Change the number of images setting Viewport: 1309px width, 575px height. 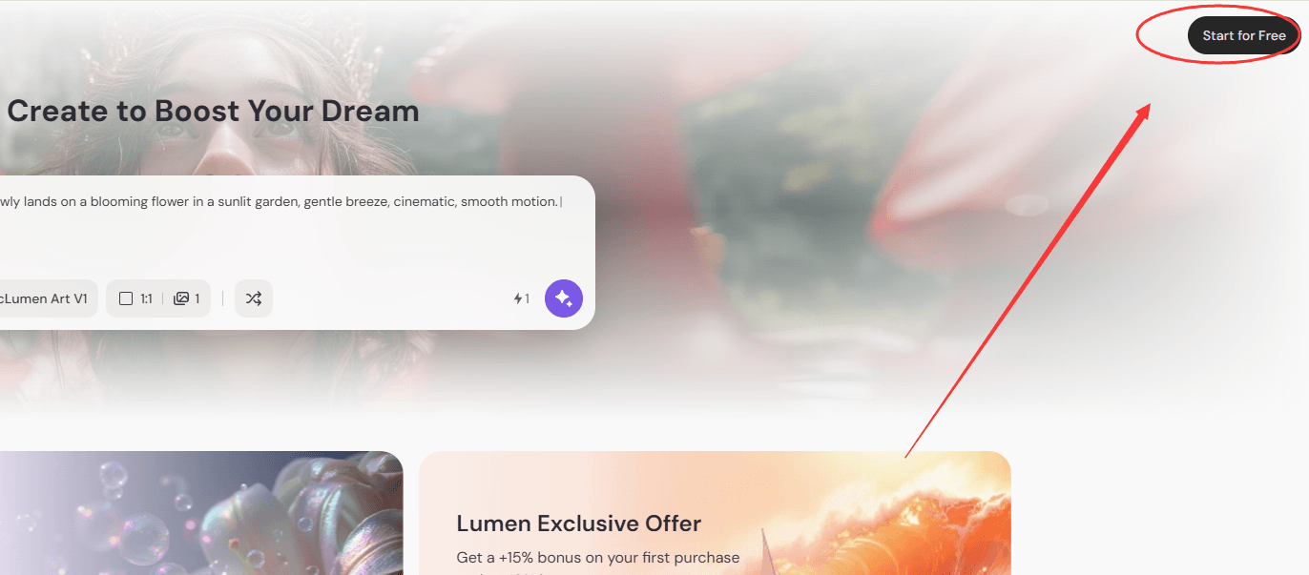pos(187,298)
